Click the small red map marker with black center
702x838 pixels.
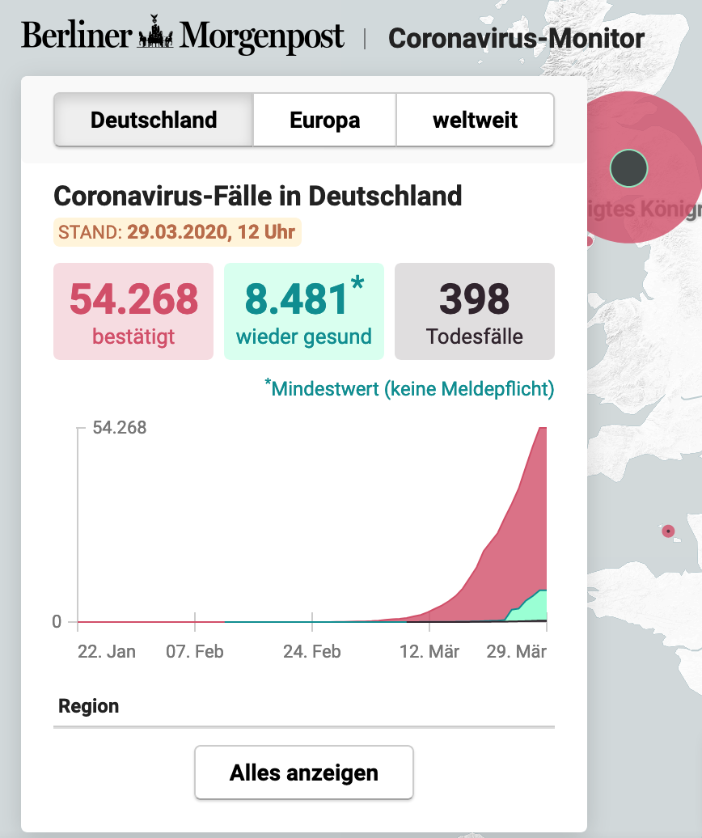point(668,531)
